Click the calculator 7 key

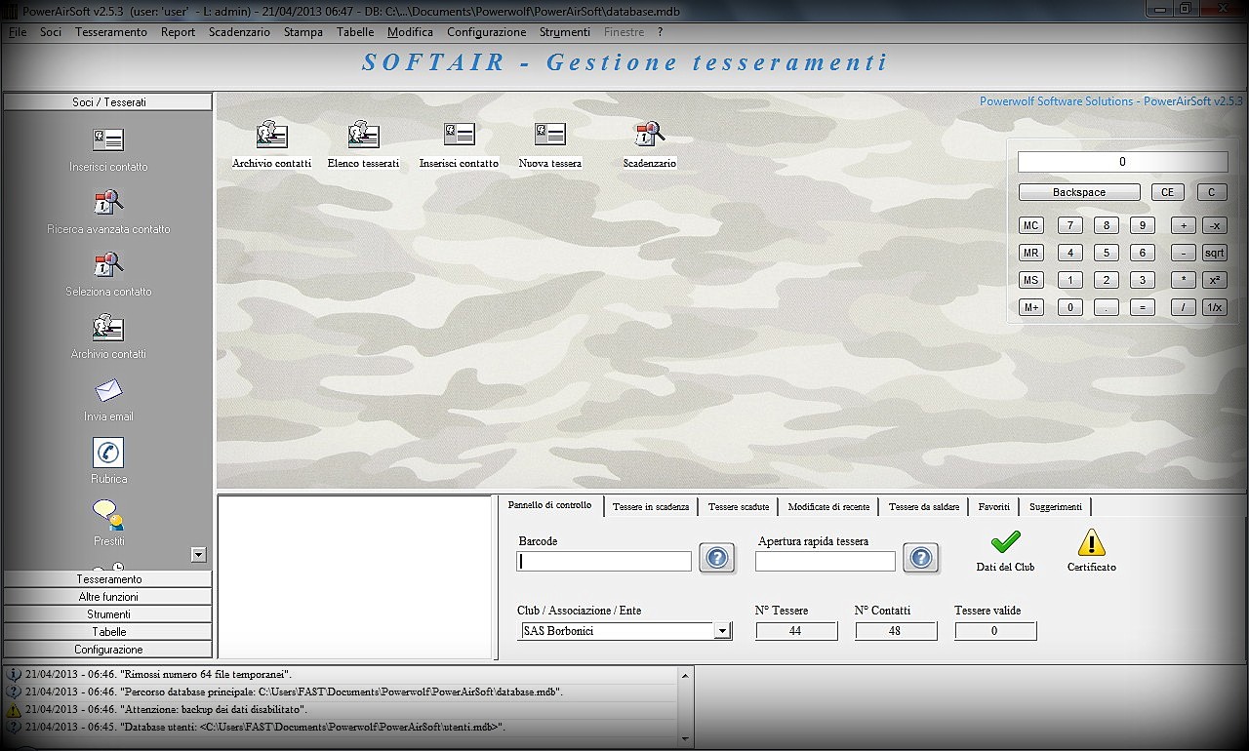[x=1070, y=225]
